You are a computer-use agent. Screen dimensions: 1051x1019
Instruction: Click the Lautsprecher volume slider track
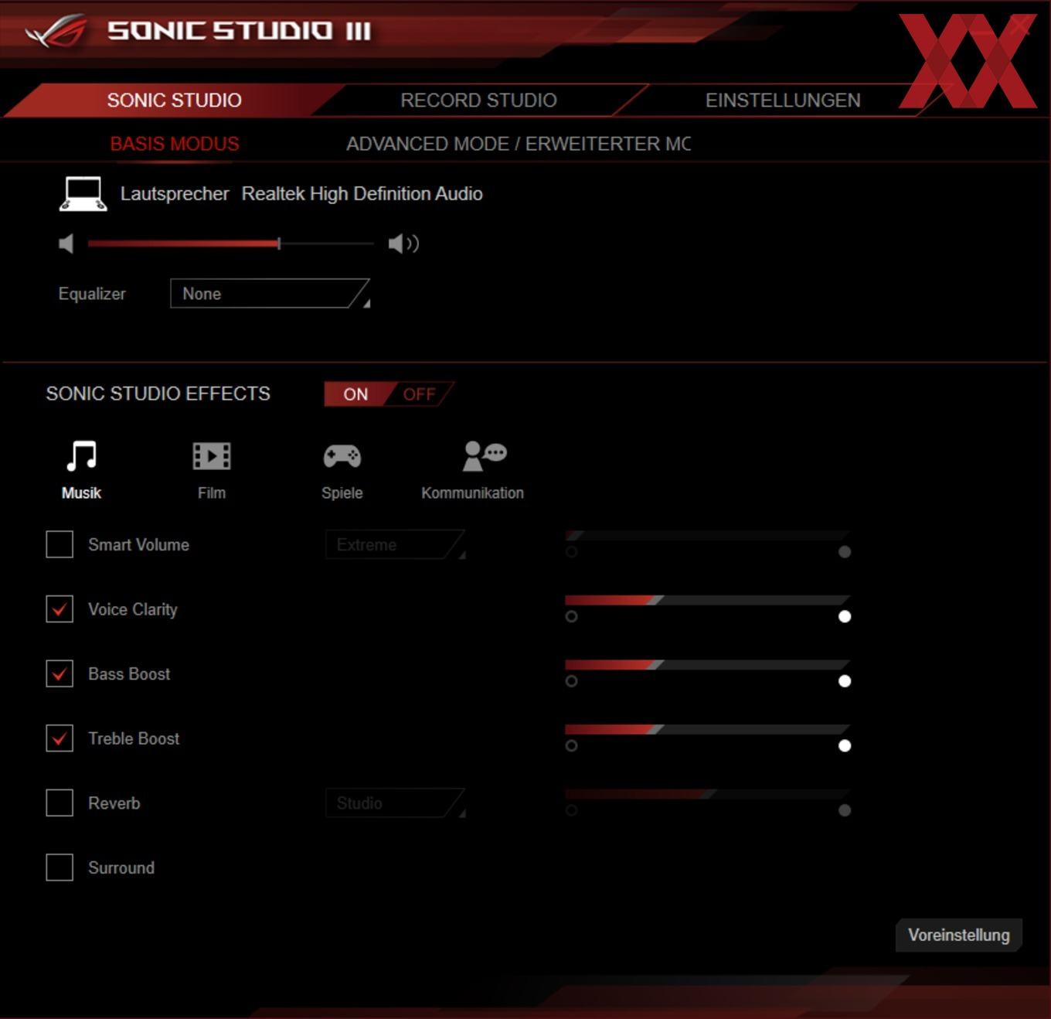(231, 244)
